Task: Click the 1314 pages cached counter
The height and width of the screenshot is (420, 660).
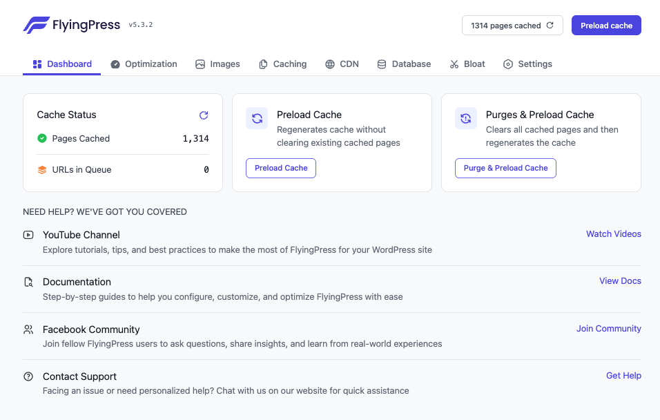Action: click(505, 25)
